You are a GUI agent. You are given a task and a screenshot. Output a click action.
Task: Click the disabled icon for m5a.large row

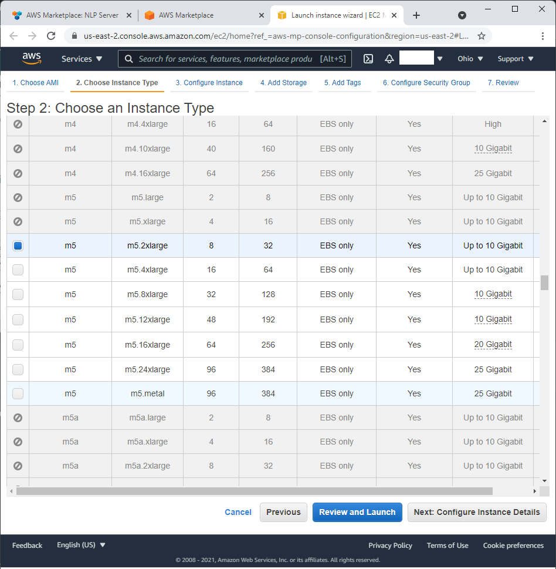(x=18, y=418)
